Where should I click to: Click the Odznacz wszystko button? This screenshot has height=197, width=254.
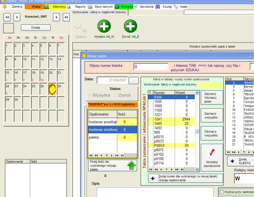click(212, 133)
